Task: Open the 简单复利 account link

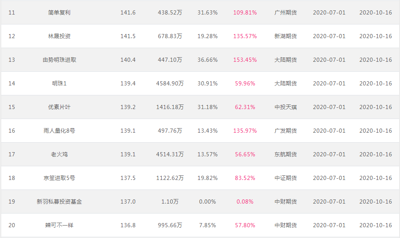Action: (59, 12)
